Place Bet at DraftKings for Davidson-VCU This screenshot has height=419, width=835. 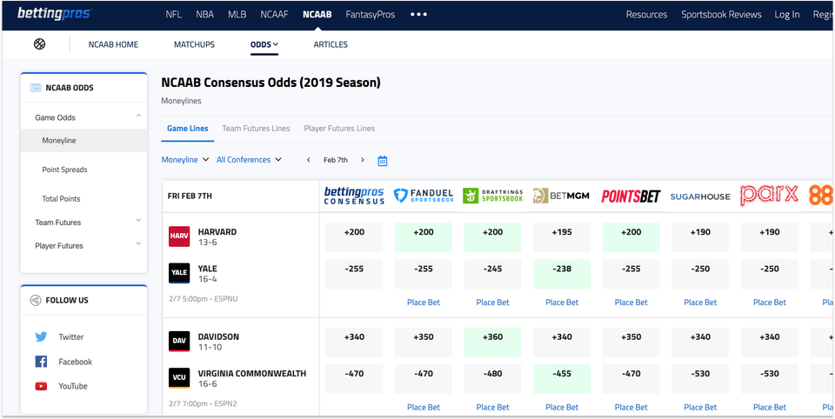(x=492, y=408)
